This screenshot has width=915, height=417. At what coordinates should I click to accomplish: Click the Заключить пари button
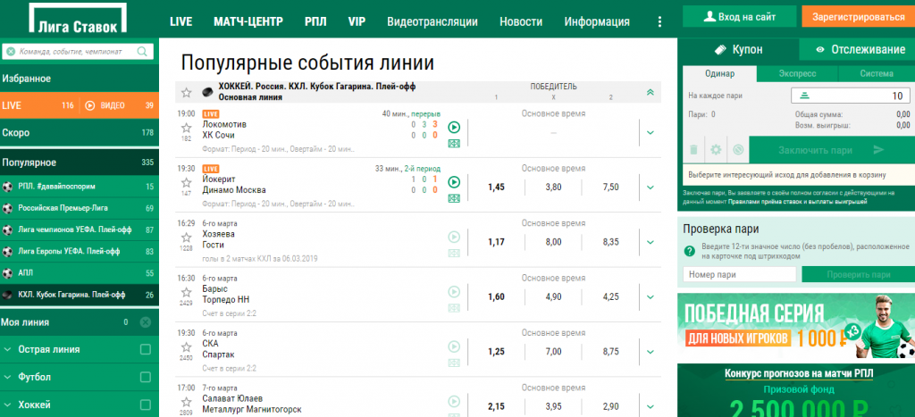click(x=832, y=150)
